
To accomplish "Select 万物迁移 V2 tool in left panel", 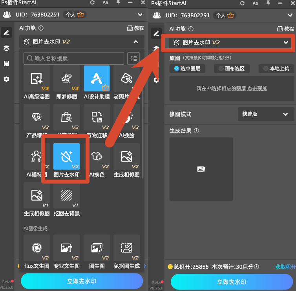I will click(x=97, y=117).
